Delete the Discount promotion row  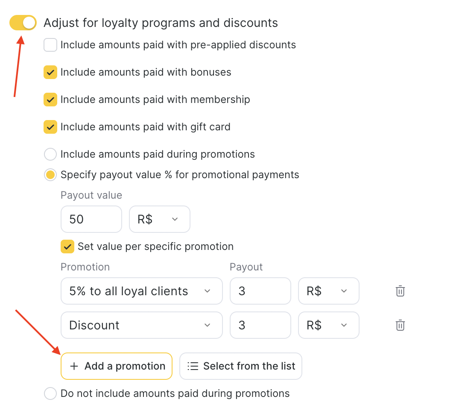click(x=400, y=325)
